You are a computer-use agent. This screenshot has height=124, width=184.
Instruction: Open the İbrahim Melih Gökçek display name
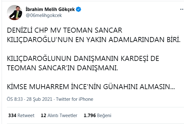(x=50, y=9)
